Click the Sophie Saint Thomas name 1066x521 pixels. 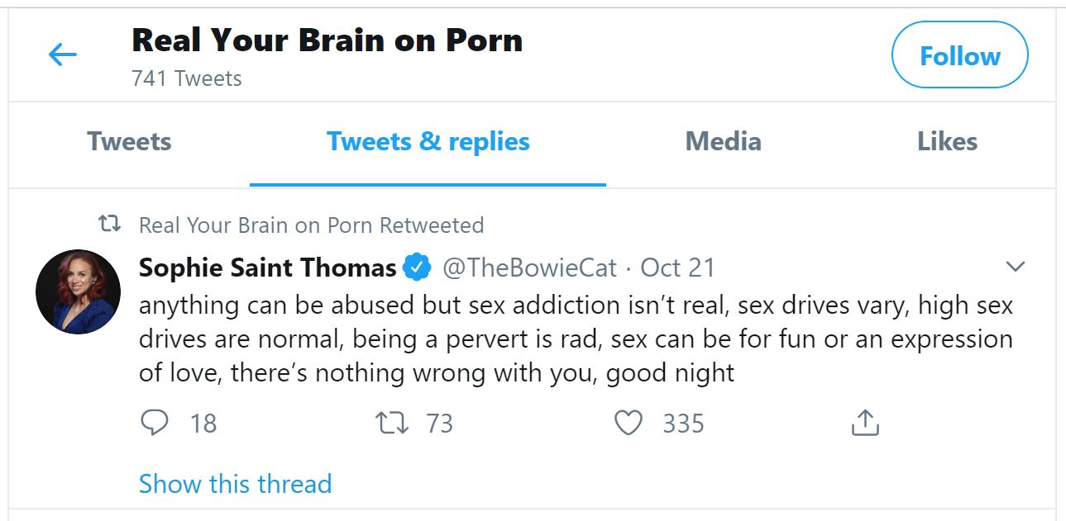coord(267,268)
